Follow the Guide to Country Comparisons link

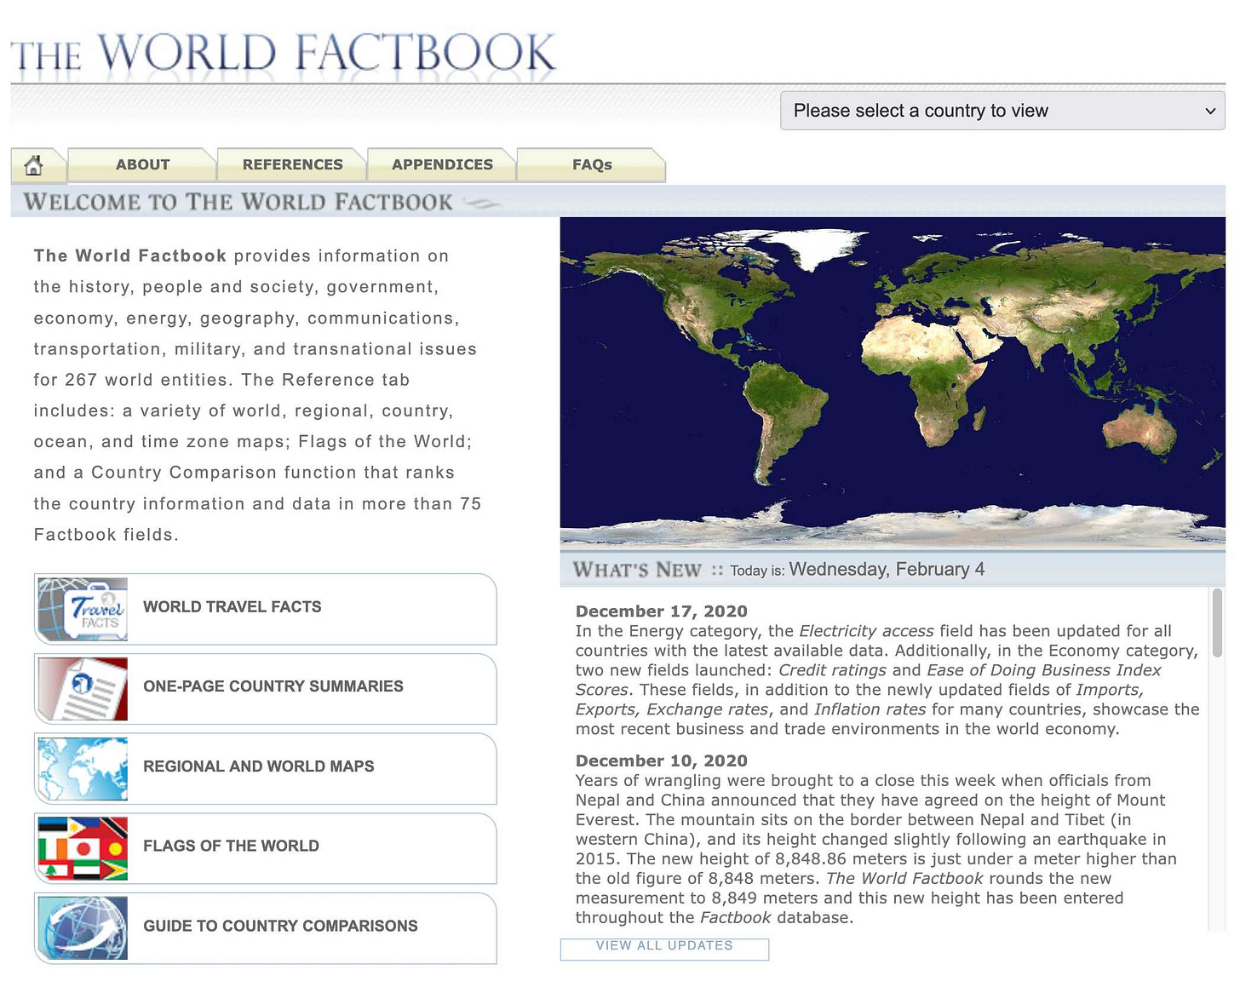coord(280,926)
